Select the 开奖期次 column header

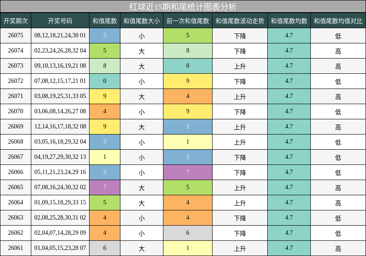[16, 21]
